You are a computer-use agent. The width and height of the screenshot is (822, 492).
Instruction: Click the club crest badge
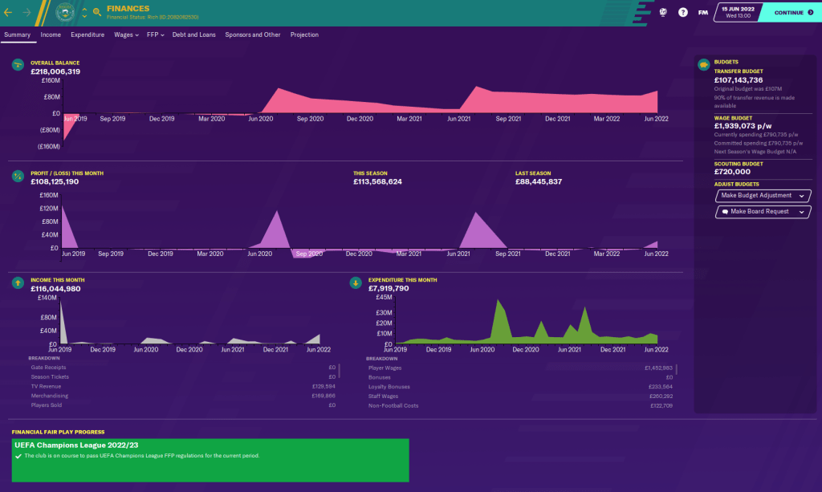pyautogui.click(x=65, y=12)
